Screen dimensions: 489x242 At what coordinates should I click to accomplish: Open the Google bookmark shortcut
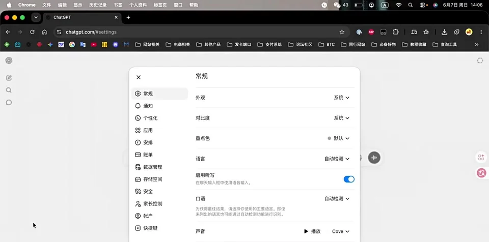pos(72,45)
